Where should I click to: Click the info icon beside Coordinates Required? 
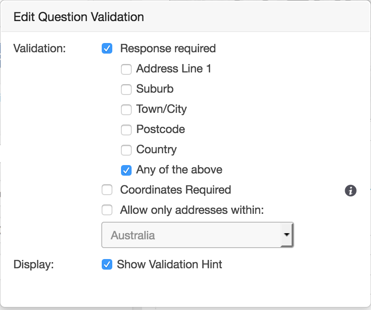point(350,191)
